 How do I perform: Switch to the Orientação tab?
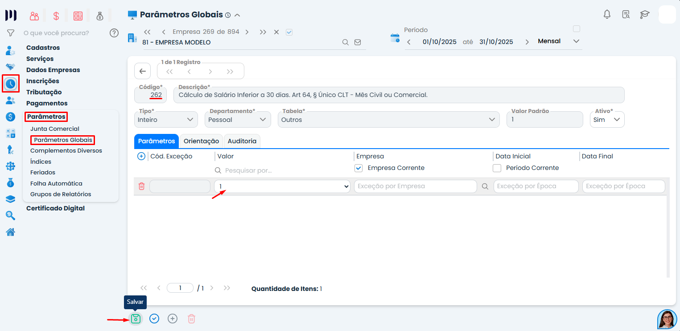click(x=201, y=141)
